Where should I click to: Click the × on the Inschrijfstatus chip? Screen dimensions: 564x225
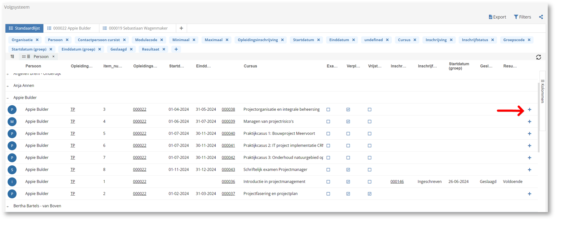click(493, 40)
